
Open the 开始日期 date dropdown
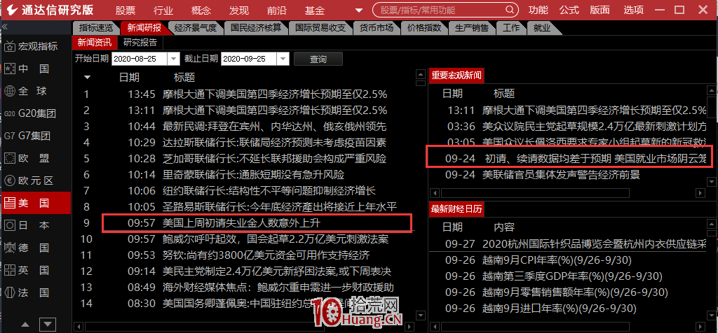coord(174,59)
